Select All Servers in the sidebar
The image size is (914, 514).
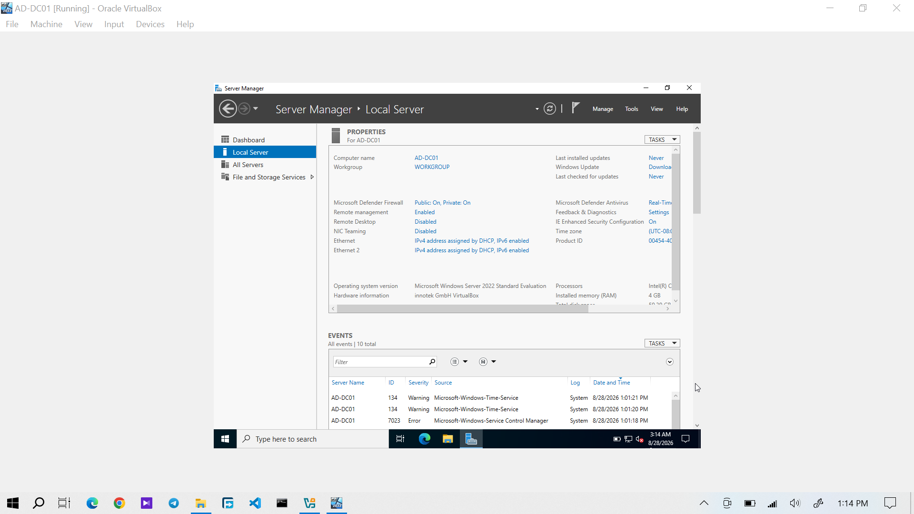265,165
